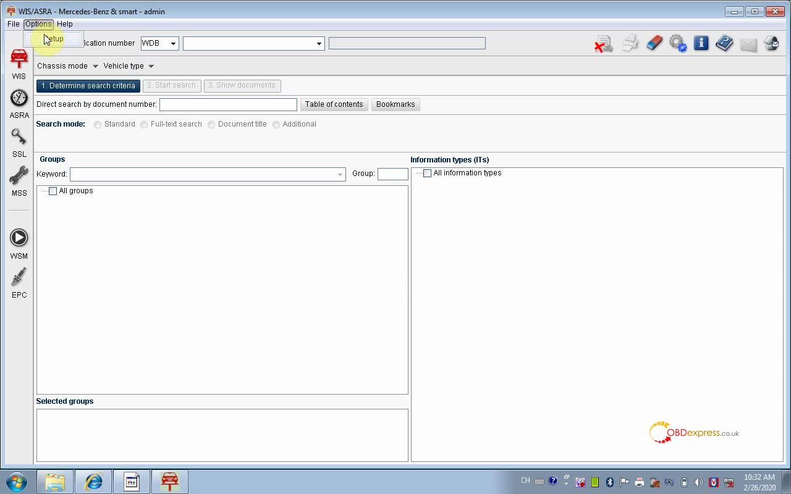791x494 pixels.
Task: Click the blue information icon
Action: click(x=701, y=43)
